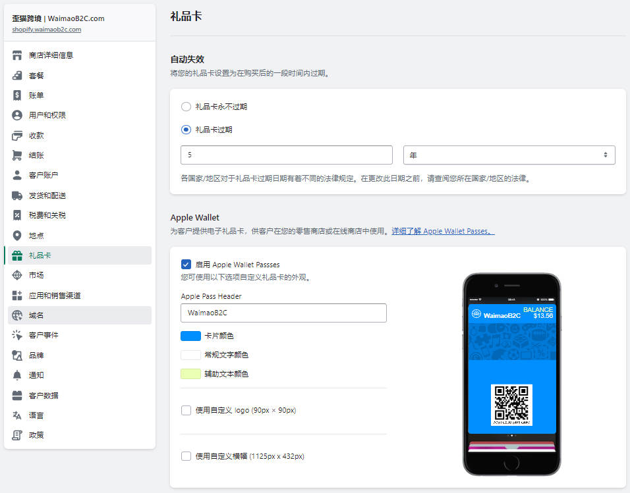Click the 税费和关税 receipt icon

pos(17,215)
